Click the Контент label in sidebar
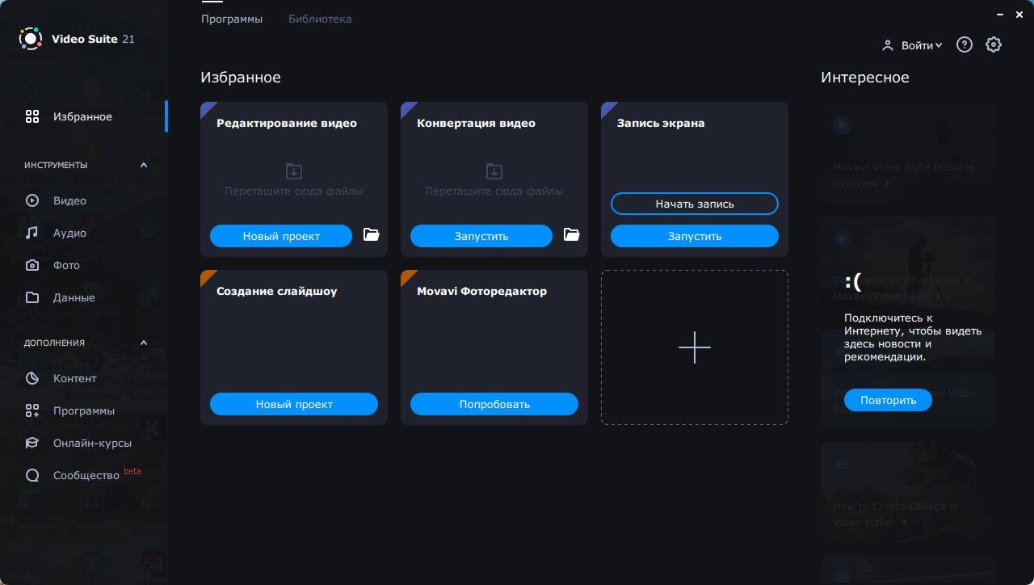Screen dimensions: 1034x585 coord(74,378)
